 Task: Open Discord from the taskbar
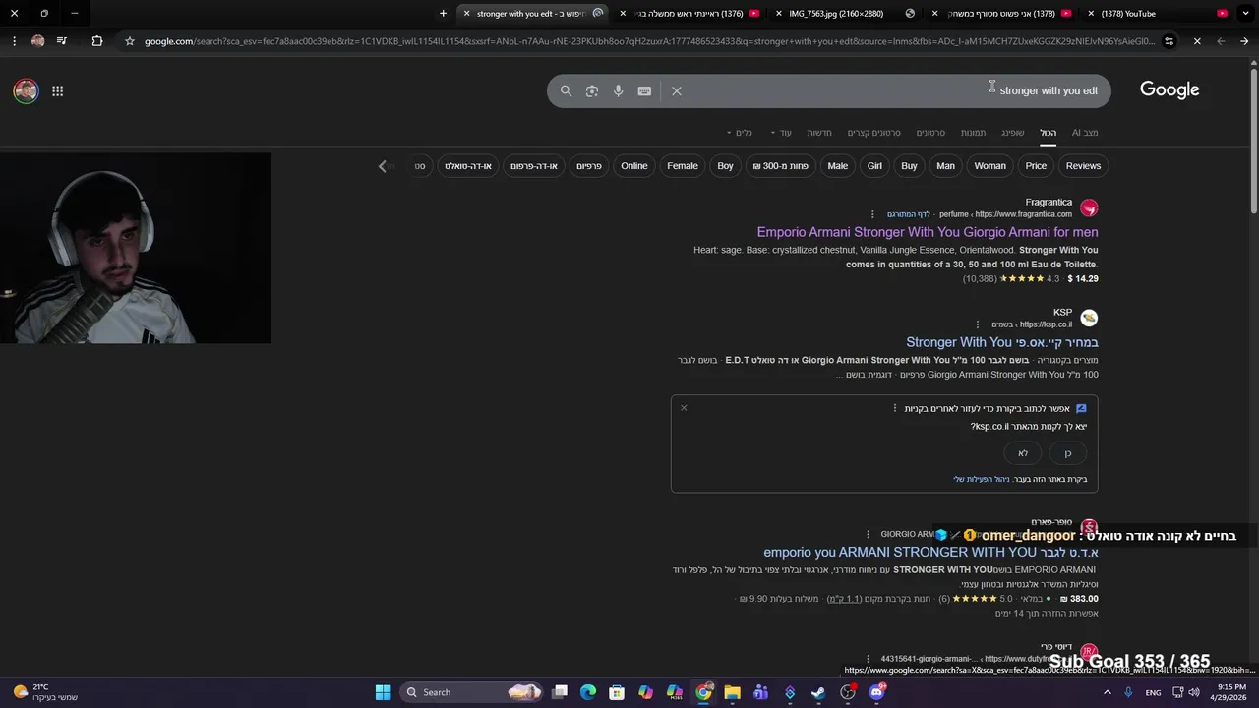pos(877,692)
